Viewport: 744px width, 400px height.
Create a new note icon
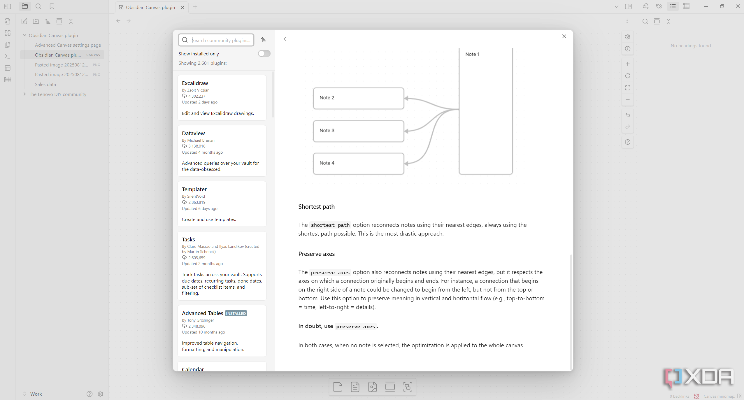tap(24, 21)
